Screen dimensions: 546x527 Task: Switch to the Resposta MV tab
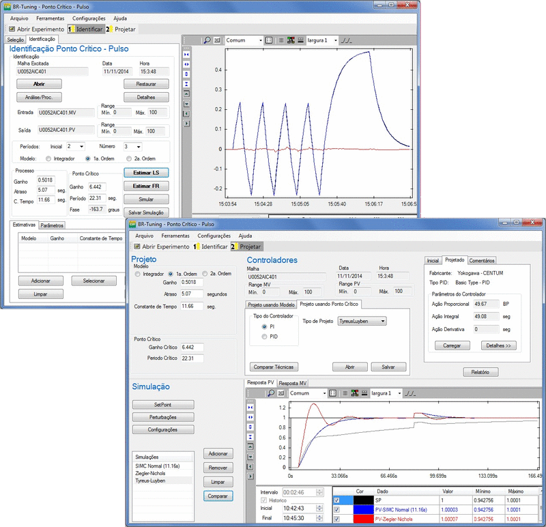click(293, 384)
